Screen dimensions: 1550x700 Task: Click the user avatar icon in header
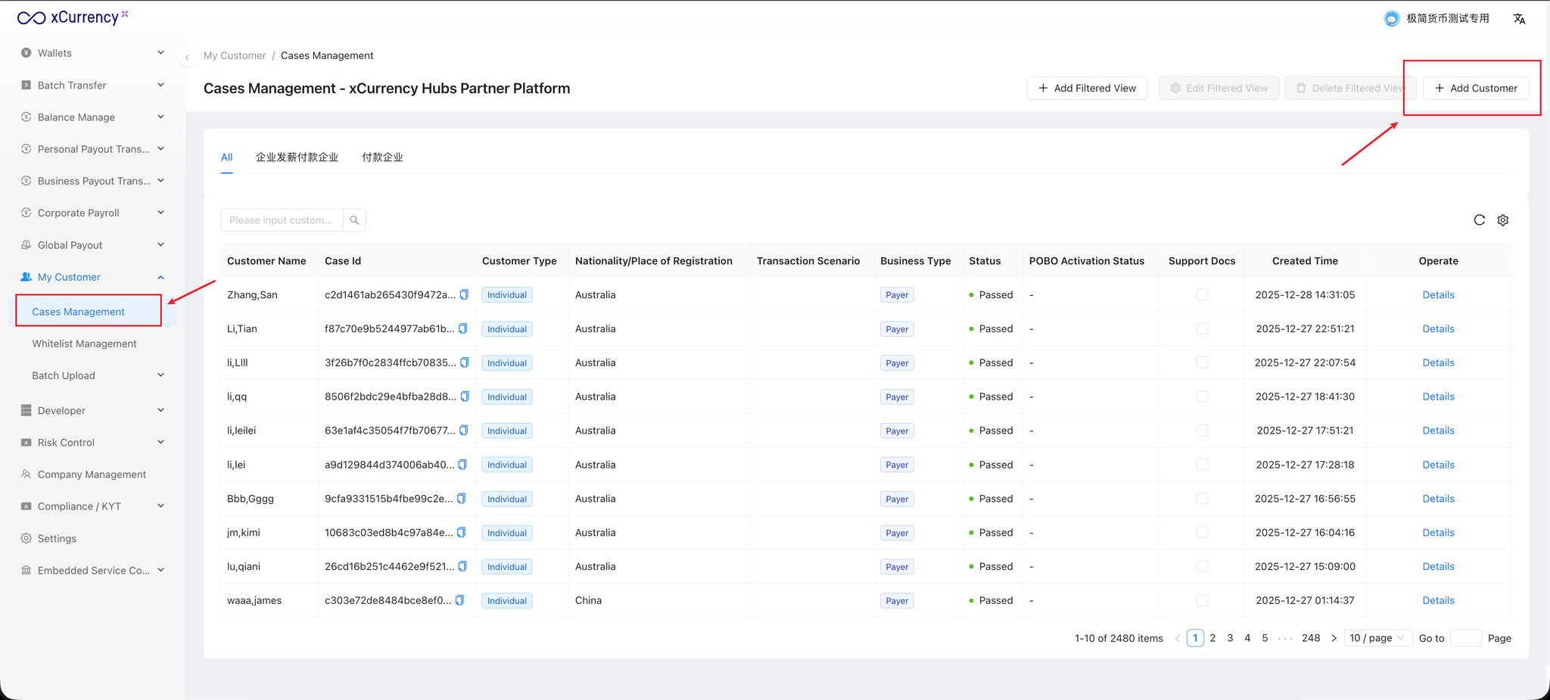1391,19
